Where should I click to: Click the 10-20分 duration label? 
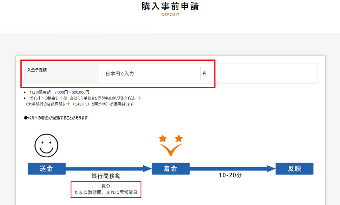230,175
